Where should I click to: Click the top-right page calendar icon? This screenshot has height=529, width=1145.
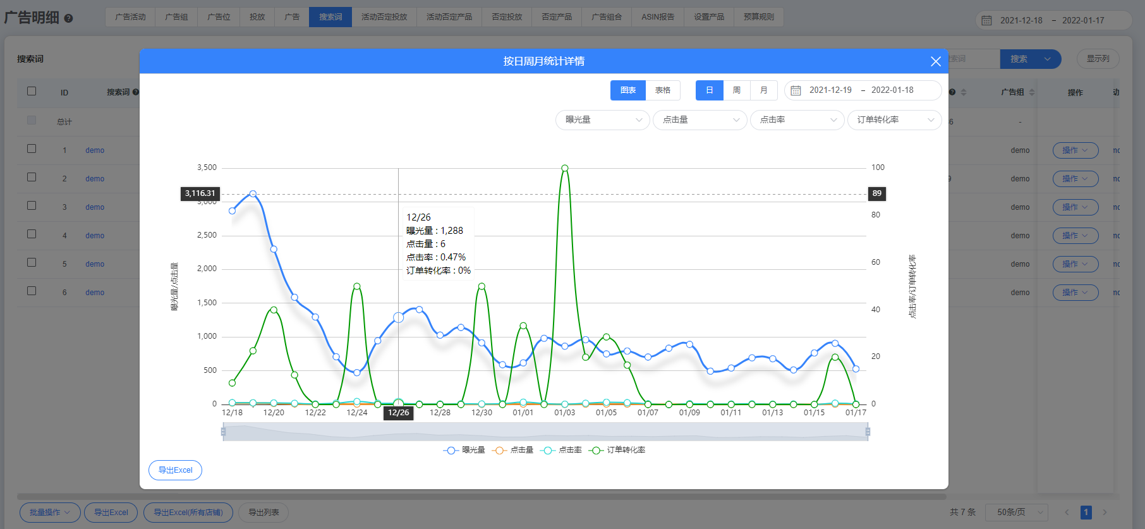986,21
